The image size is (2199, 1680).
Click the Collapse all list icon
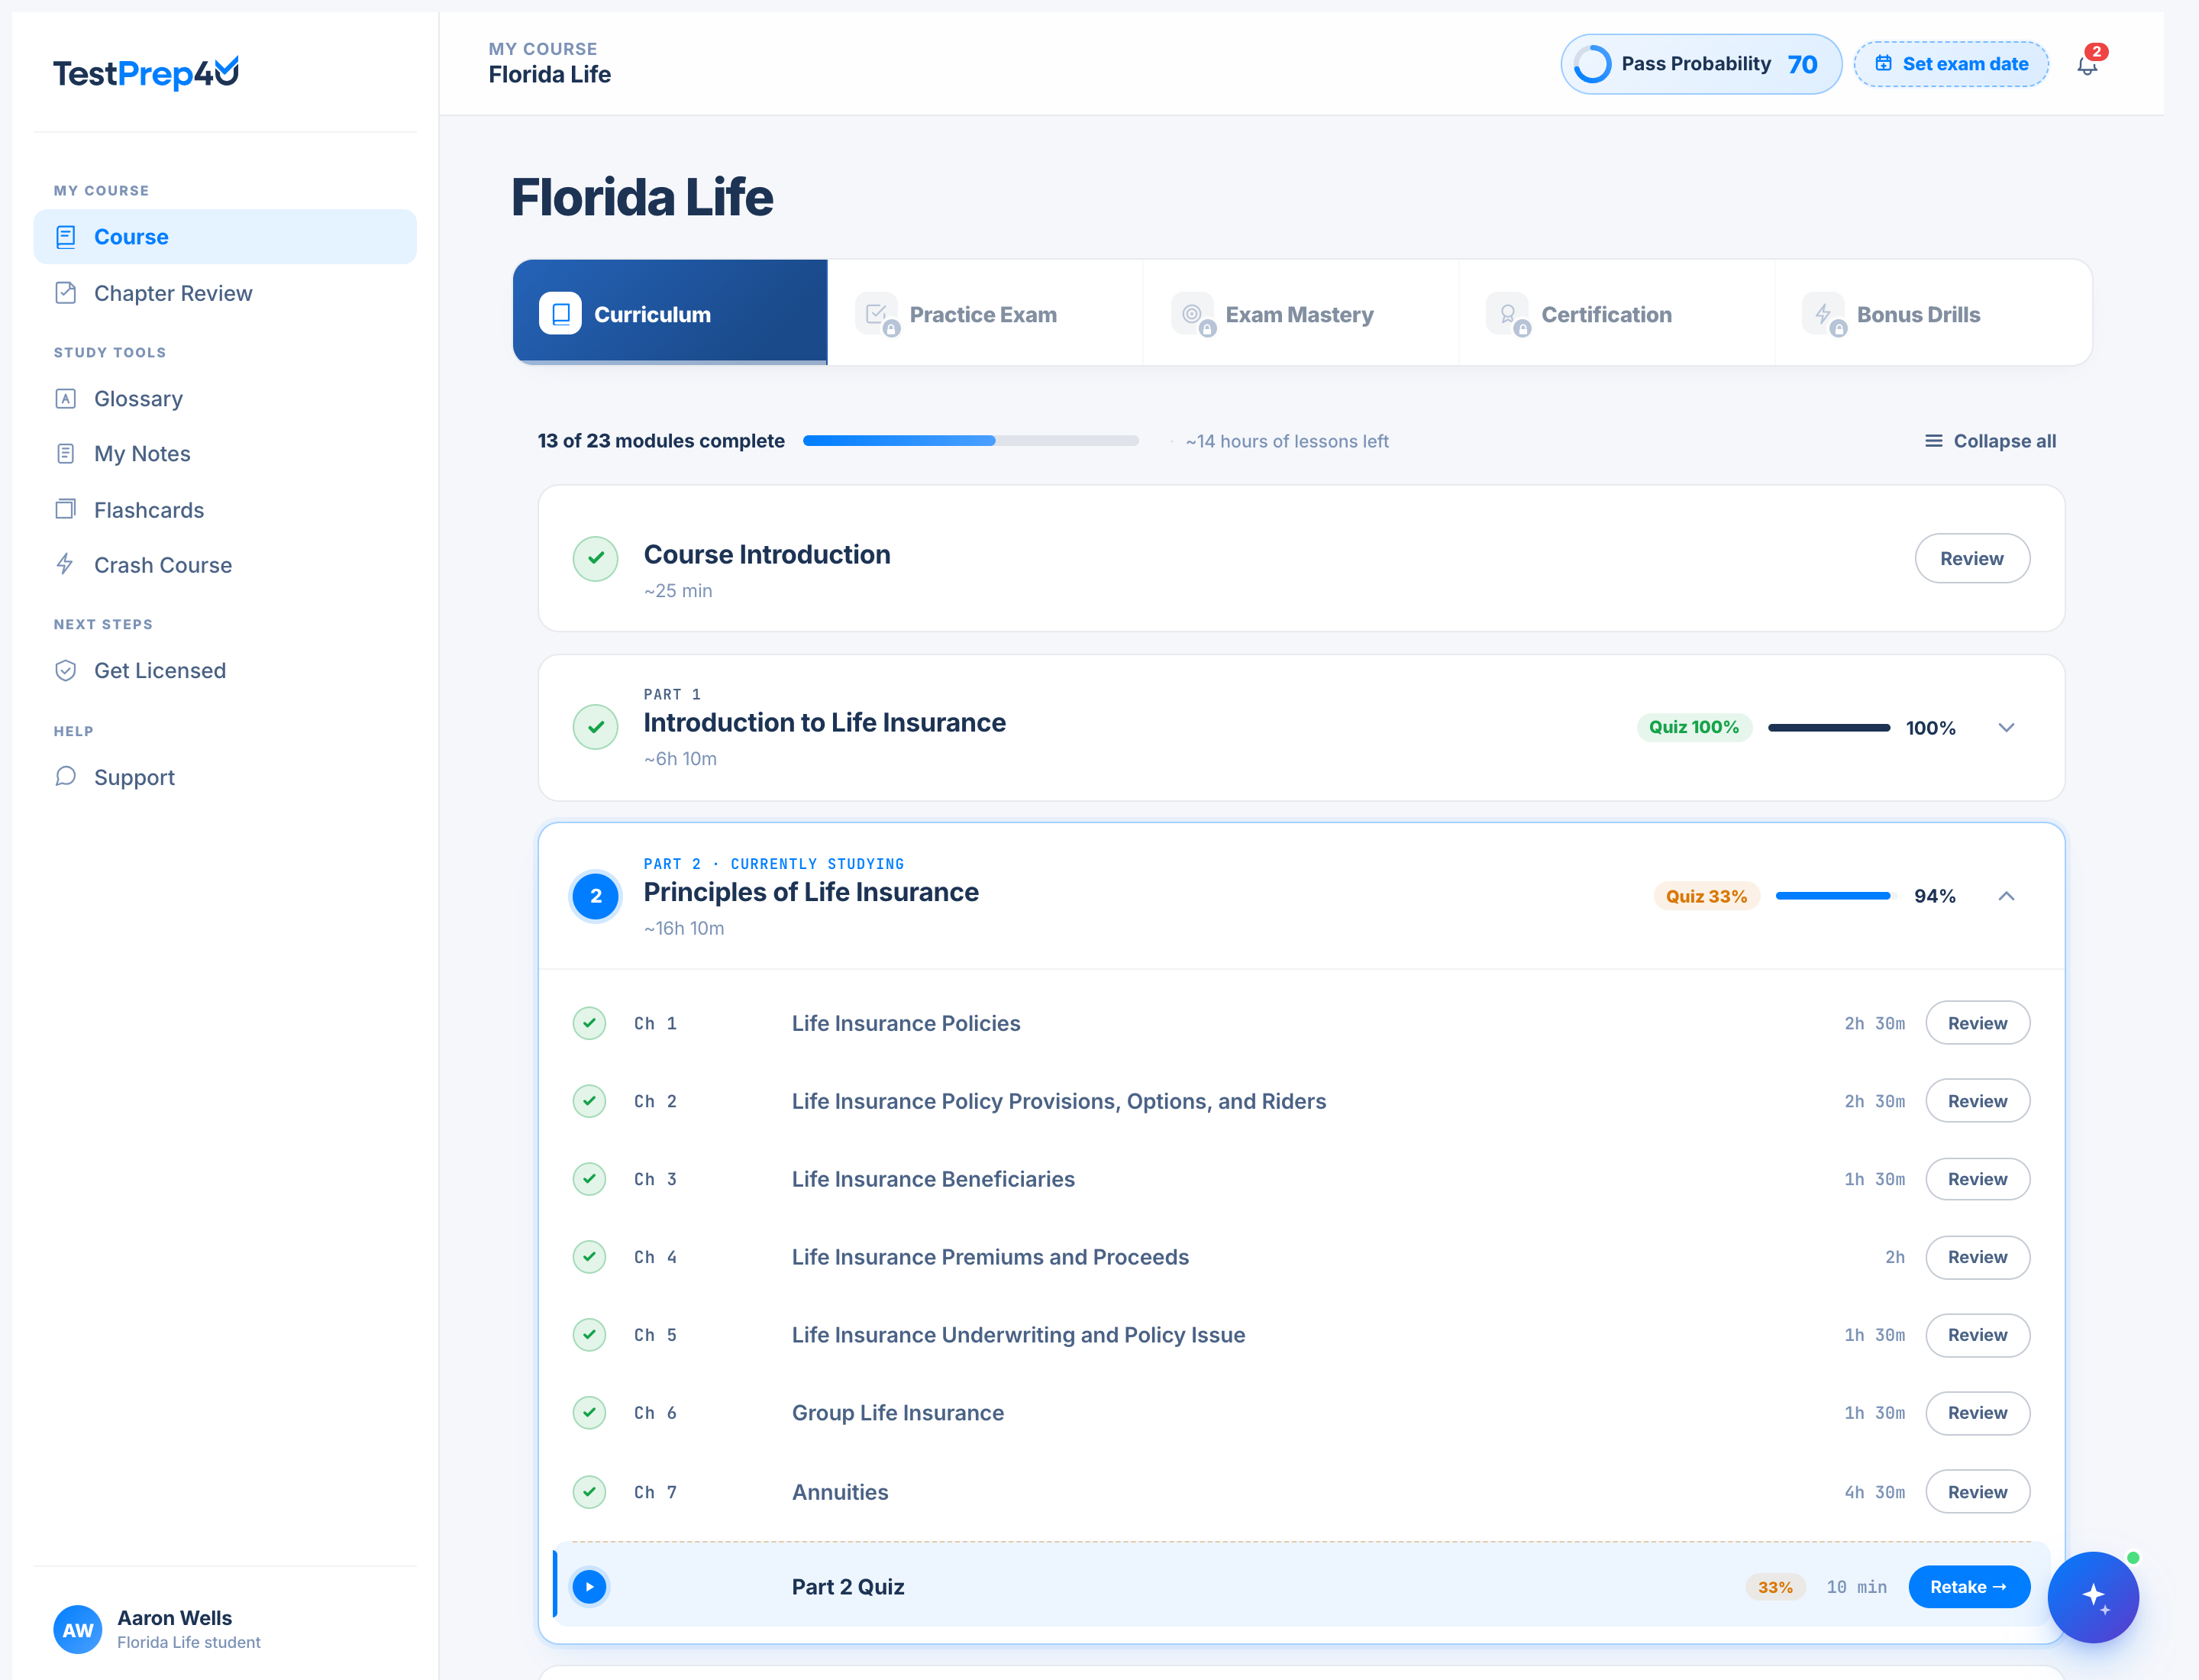(x=1934, y=441)
